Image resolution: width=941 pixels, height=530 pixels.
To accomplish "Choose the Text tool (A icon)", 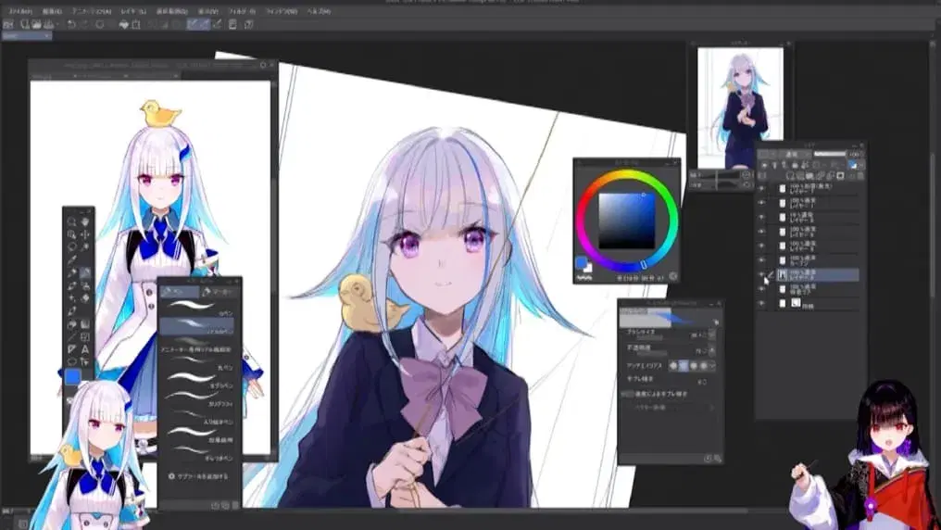I will (85, 348).
